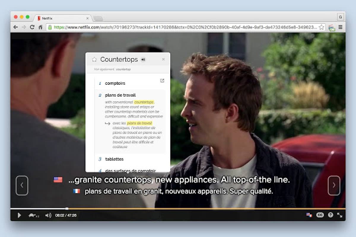
Task: Open the Chrome hamburger menu
Action: [x=341, y=27]
